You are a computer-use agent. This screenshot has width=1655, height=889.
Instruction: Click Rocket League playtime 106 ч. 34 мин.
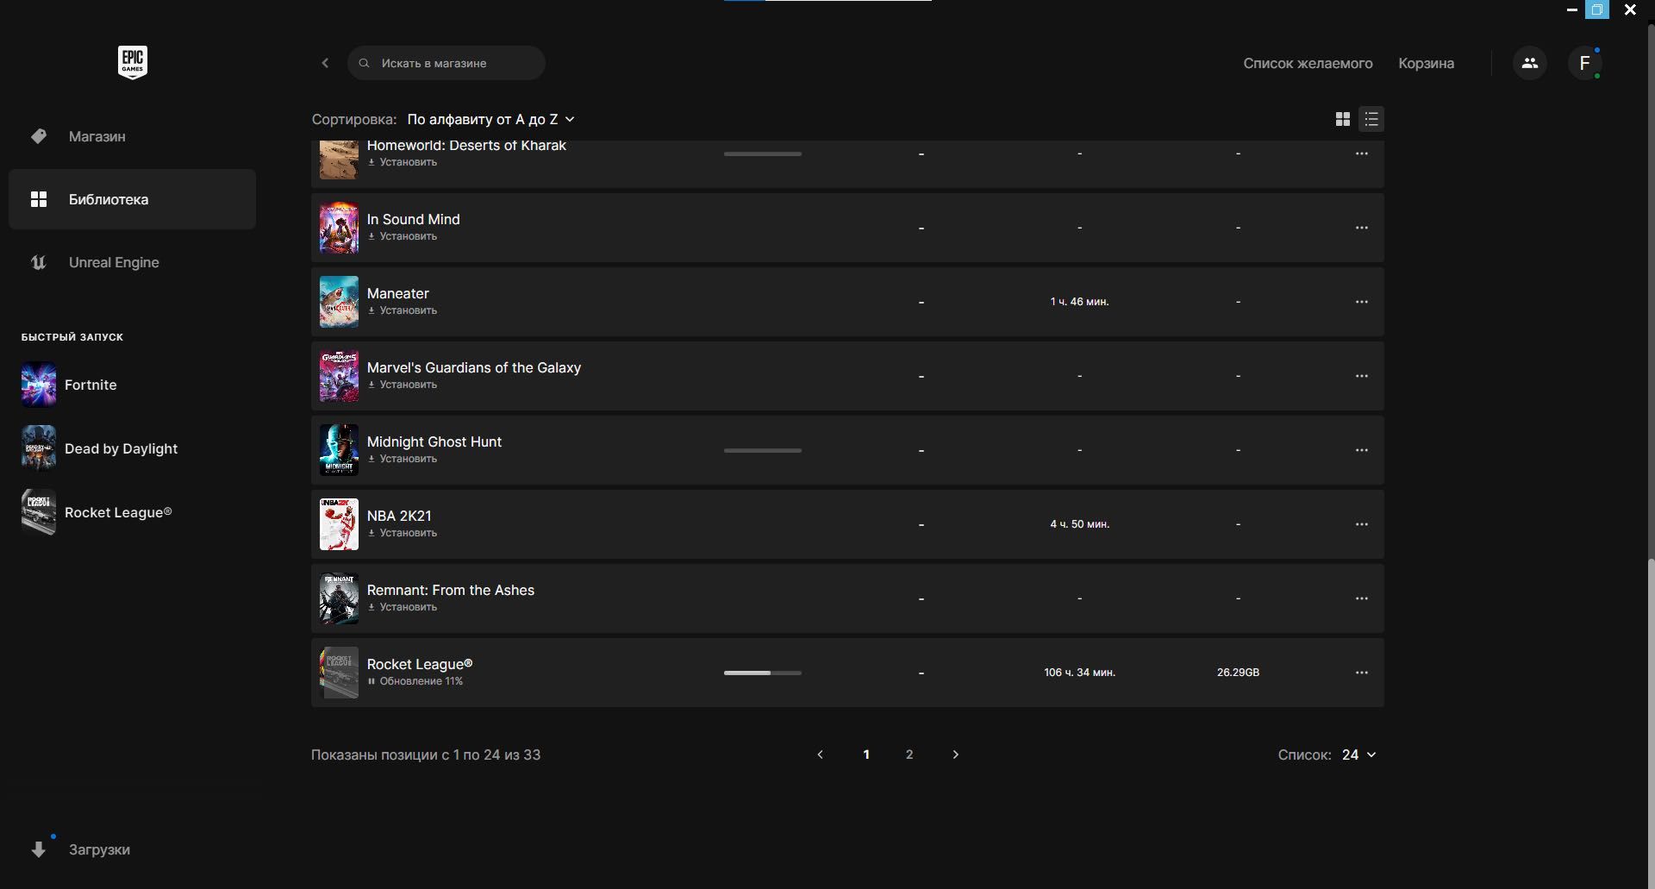pos(1079,673)
